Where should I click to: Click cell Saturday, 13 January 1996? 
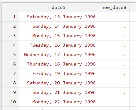click(59, 17)
